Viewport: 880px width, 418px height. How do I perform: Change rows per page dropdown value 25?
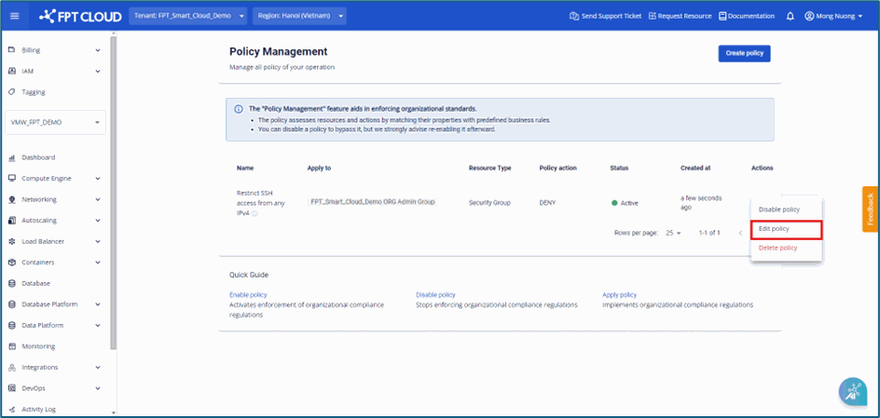pyautogui.click(x=673, y=233)
